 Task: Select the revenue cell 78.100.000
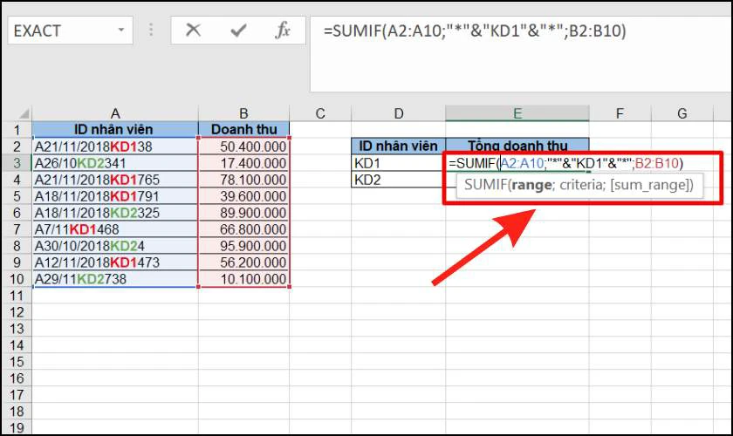[x=244, y=180]
